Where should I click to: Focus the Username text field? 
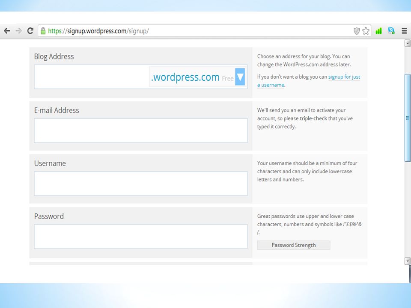point(141,184)
